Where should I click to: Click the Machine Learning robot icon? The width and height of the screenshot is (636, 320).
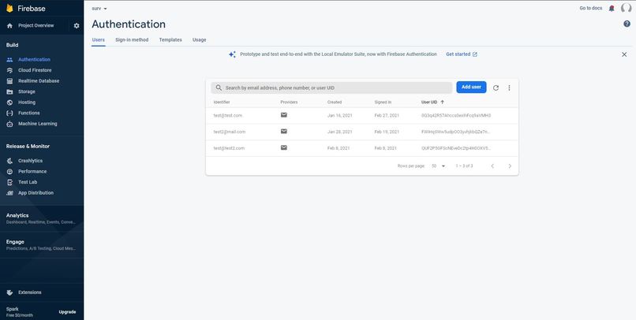tap(9, 124)
